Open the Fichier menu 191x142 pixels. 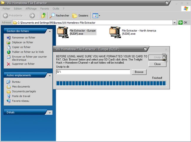click(x=6, y=9)
